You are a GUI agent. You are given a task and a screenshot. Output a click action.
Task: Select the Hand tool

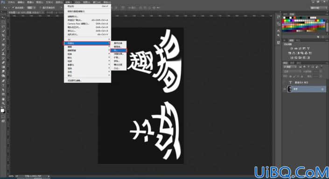pos(3,99)
